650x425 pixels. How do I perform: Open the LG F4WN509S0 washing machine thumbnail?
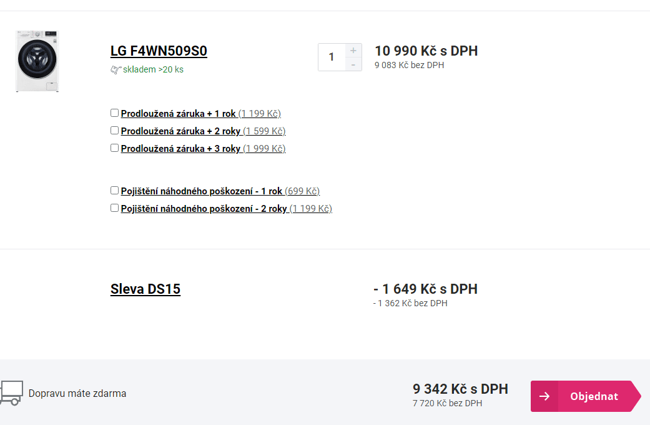pyautogui.click(x=37, y=61)
